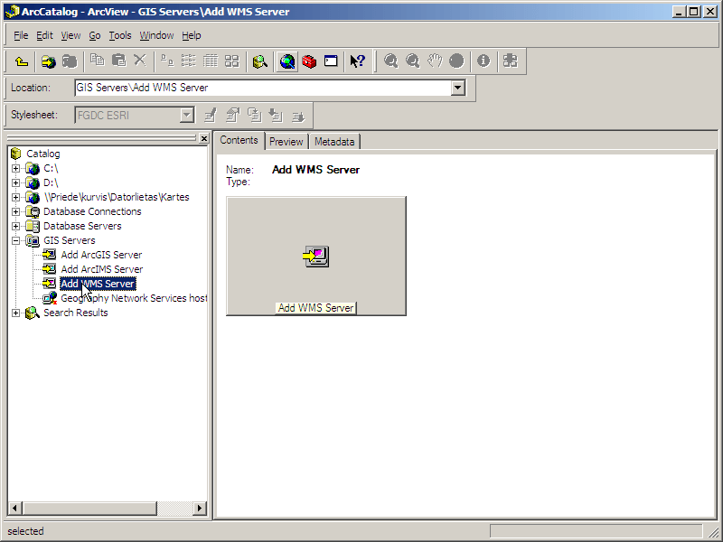723x542 pixels.
Task: Click the Create Thumbnail icon
Action: (x=510, y=61)
